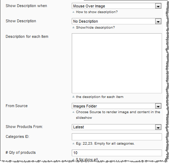Focus the Categories ID text field
The height and width of the screenshot is (163, 169).
point(117,137)
